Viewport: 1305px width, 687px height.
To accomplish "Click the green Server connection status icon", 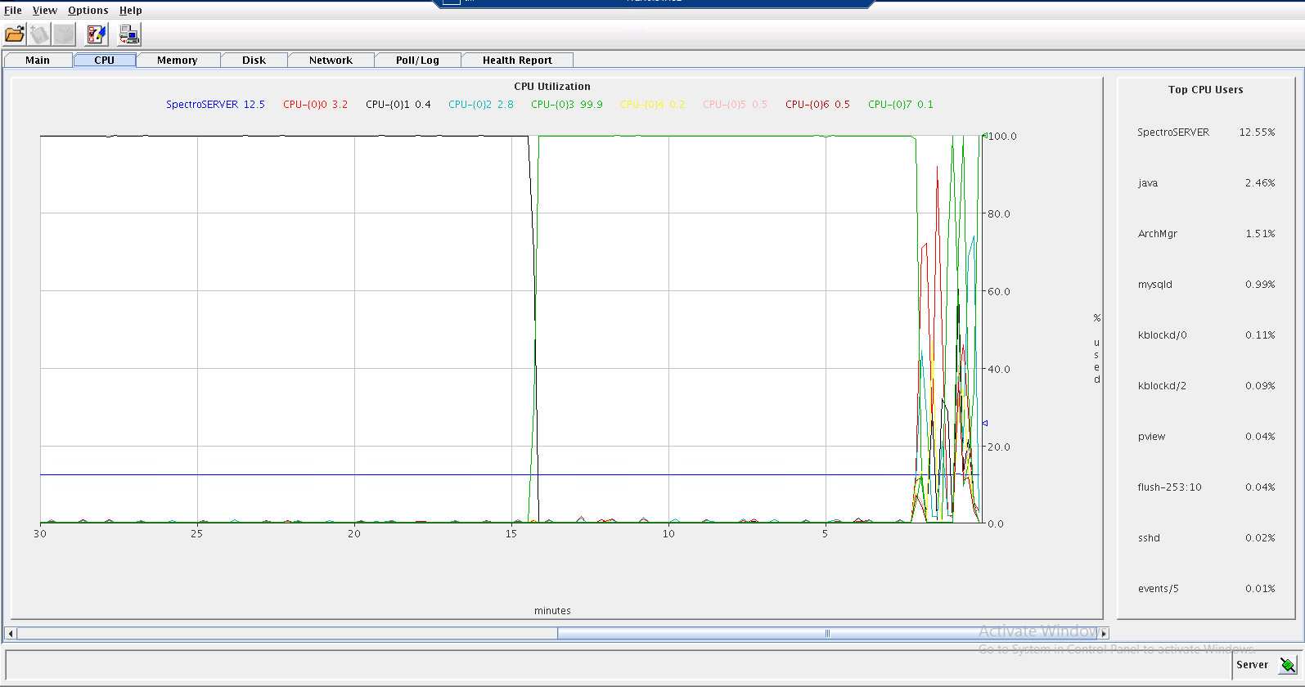I will point(1288,665).
